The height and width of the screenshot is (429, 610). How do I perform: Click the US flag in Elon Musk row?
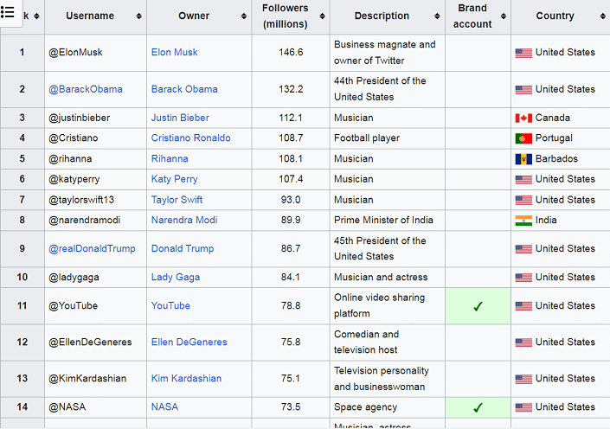coord(523,53)
